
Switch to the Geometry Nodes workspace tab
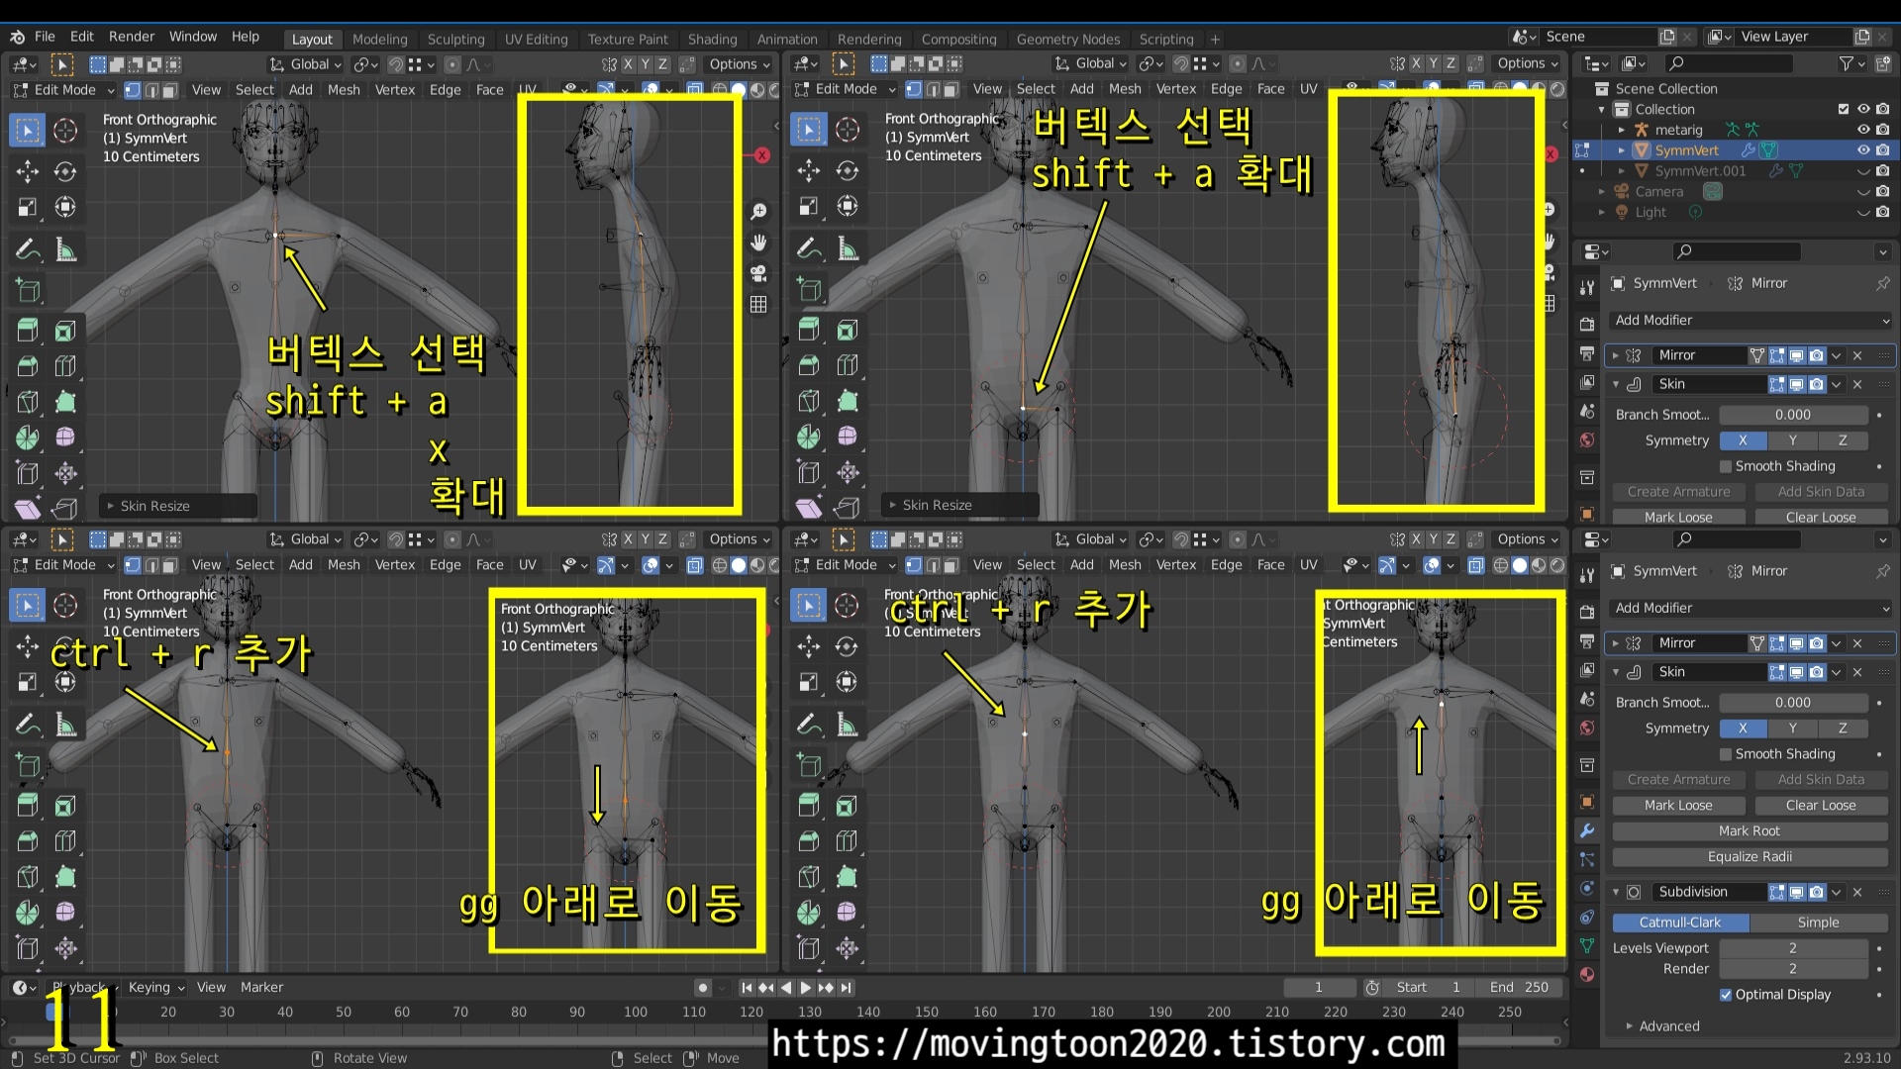1068,40
